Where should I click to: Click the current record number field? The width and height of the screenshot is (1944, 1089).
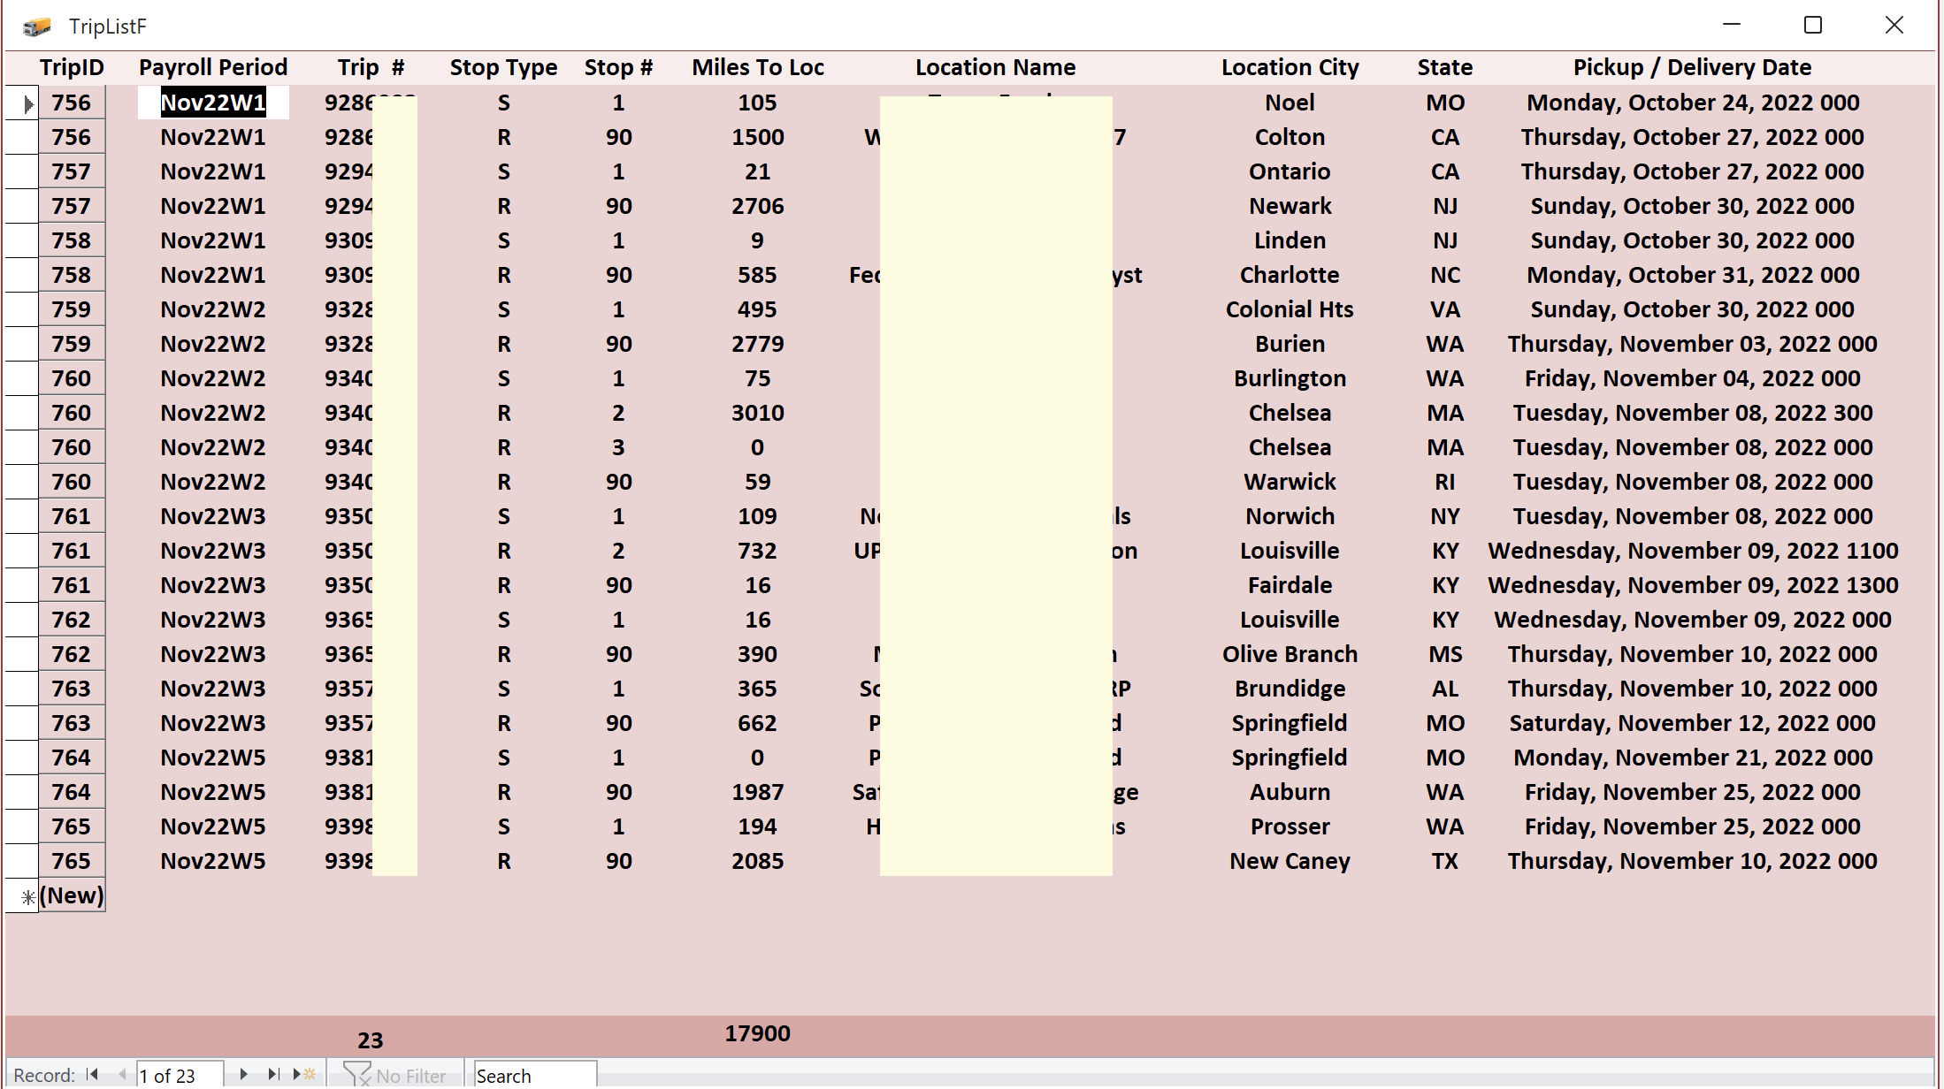pos(180,1075)
